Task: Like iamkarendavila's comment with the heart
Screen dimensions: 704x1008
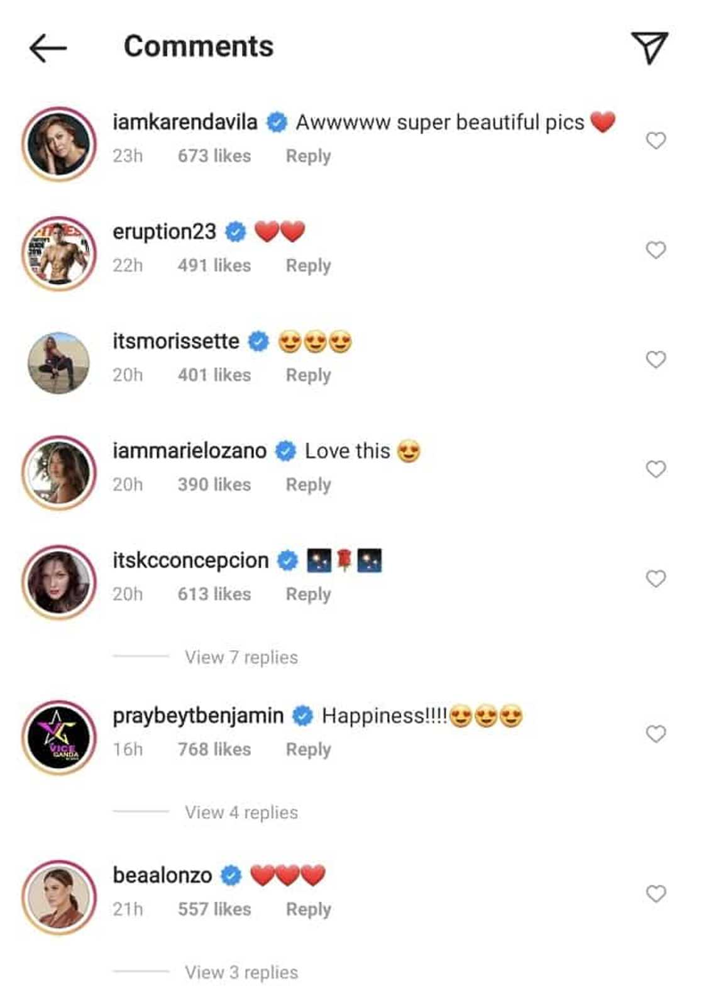Action: [656, 140]
